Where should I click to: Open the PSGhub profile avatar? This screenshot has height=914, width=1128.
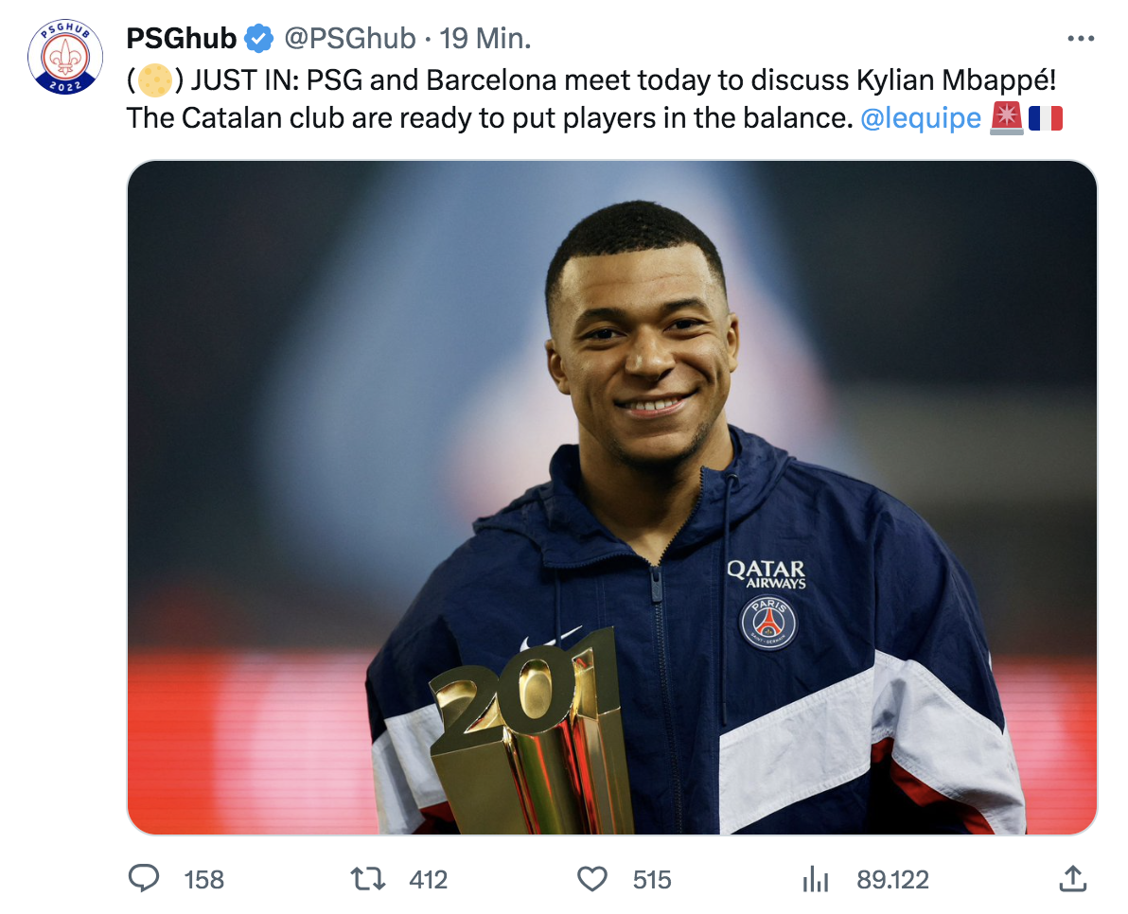click(64, 59)
